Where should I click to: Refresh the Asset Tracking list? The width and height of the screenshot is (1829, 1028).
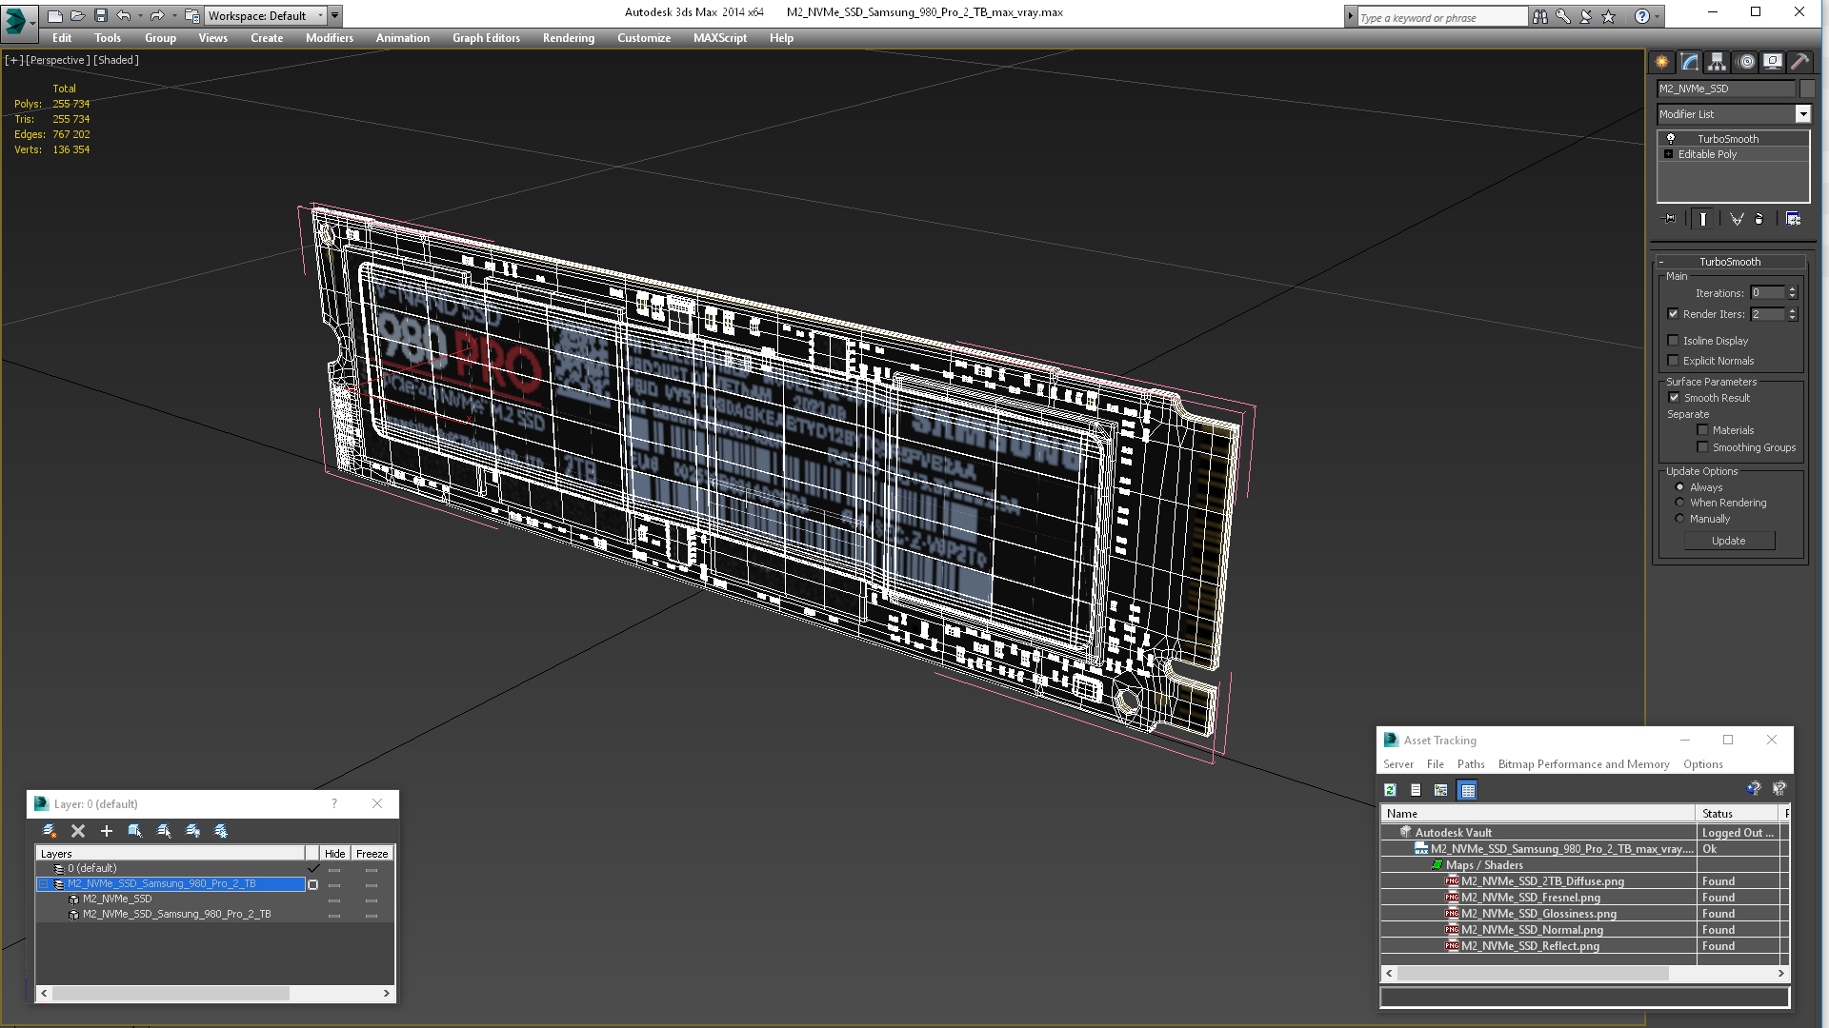coord(1390,790)
